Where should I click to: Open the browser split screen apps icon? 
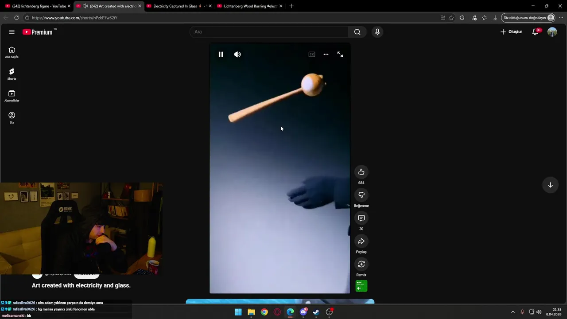tap(443, 18)
